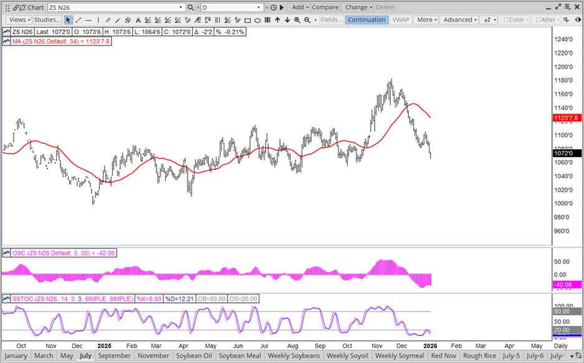584x363 pixels.
Task: Click the play triangle icon in top bar
Action: click(282, 7)
